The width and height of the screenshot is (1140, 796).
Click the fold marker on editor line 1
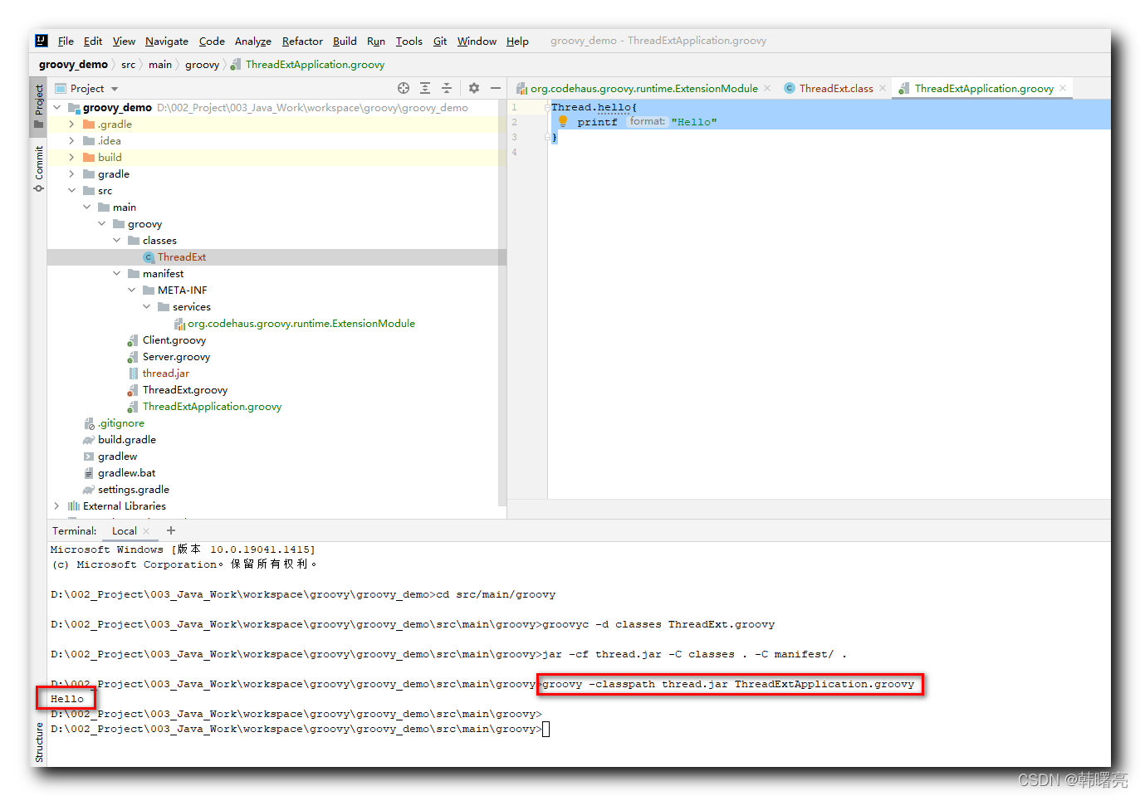tap(547, 107)
